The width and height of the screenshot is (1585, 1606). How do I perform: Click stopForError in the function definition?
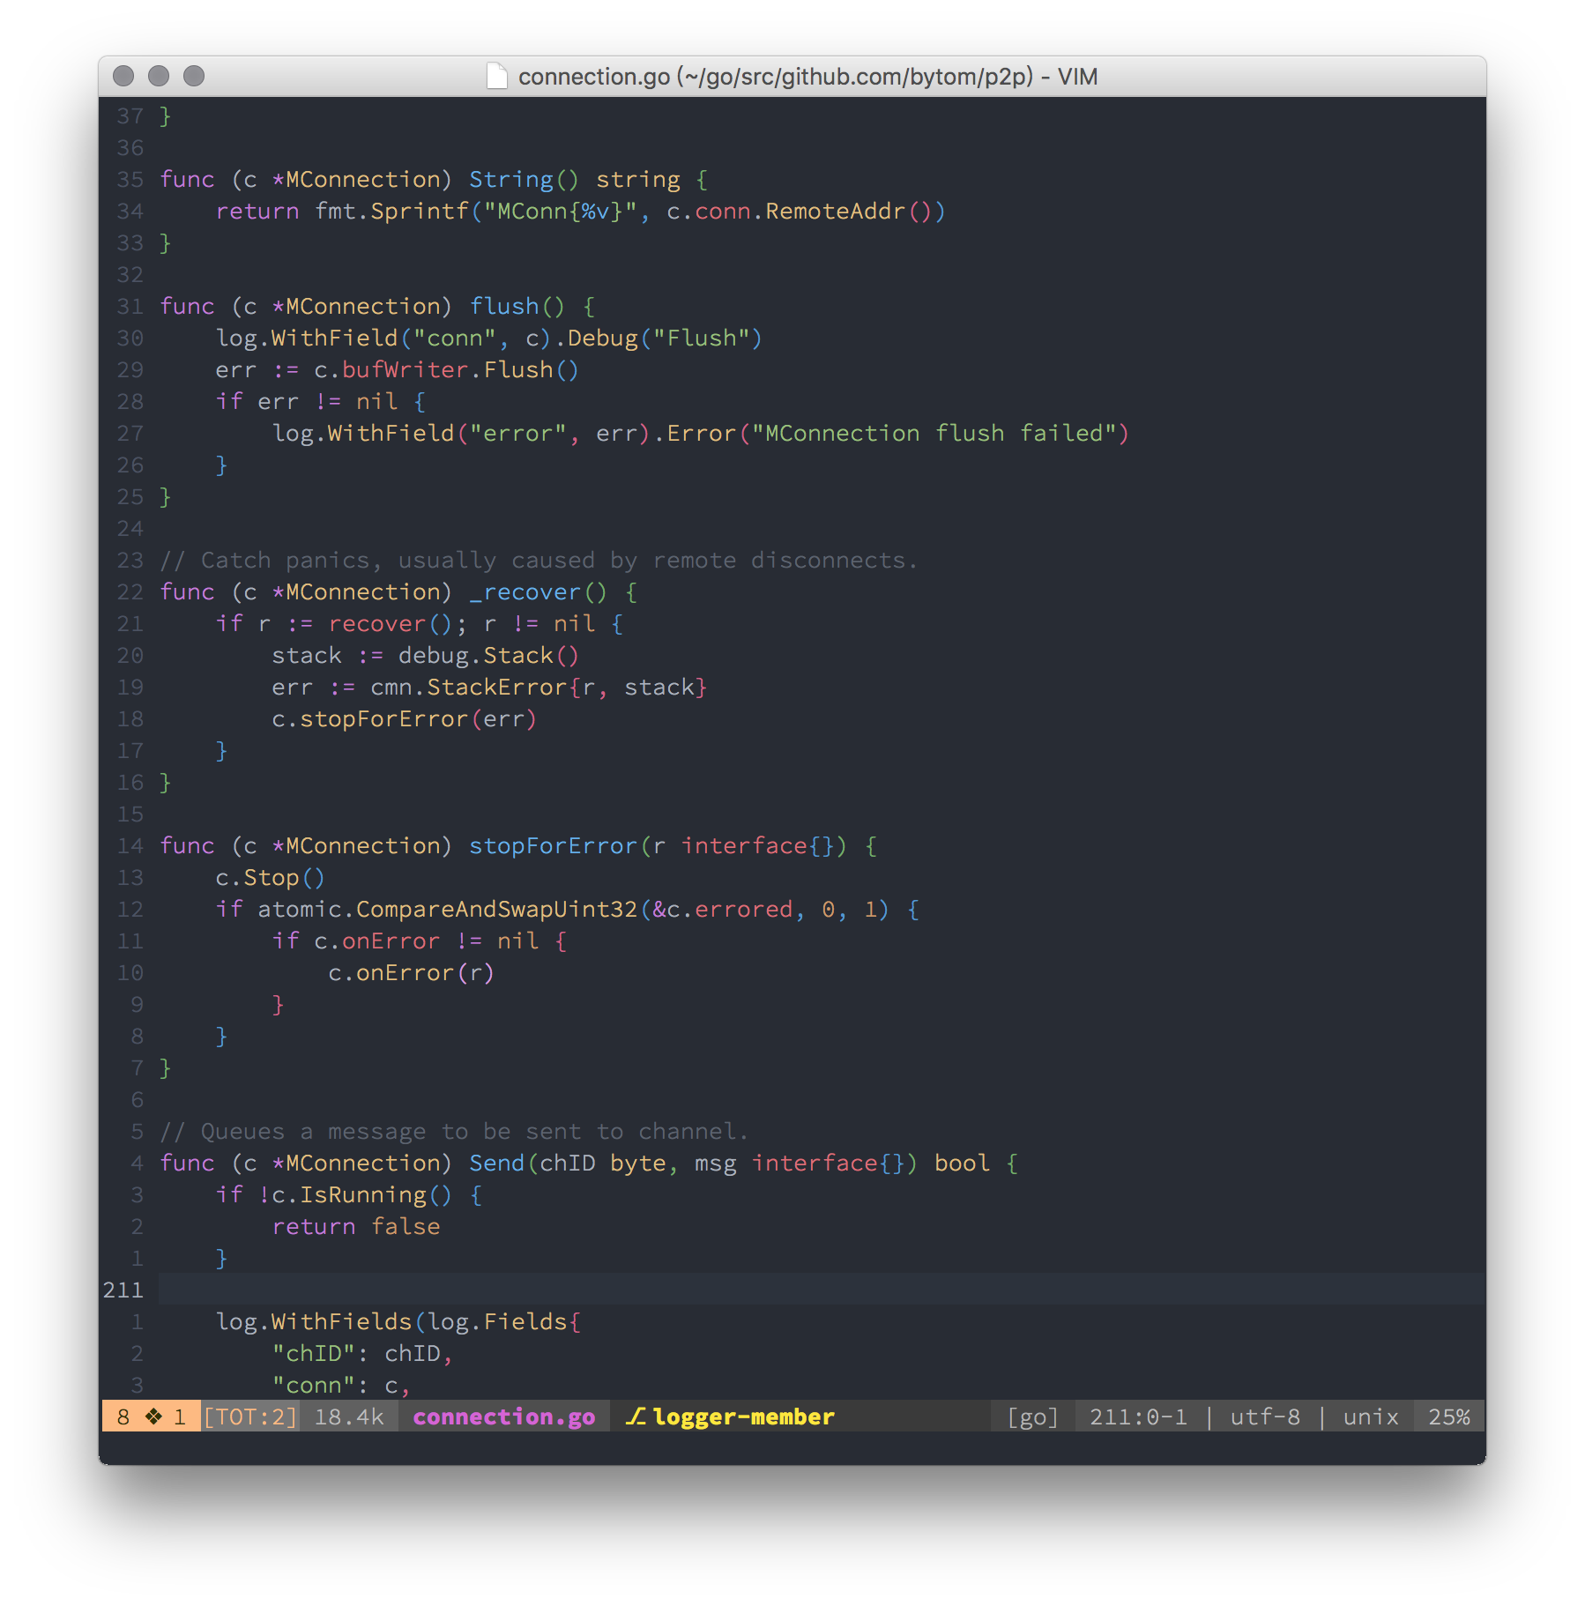553,845
